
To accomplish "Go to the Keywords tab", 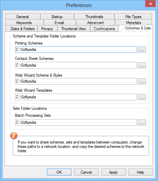I will coord(24,23).
